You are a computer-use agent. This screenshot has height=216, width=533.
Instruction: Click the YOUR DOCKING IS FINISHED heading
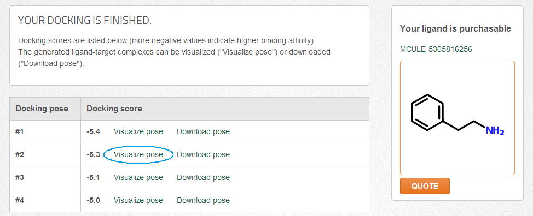click(x=85, y=21)
